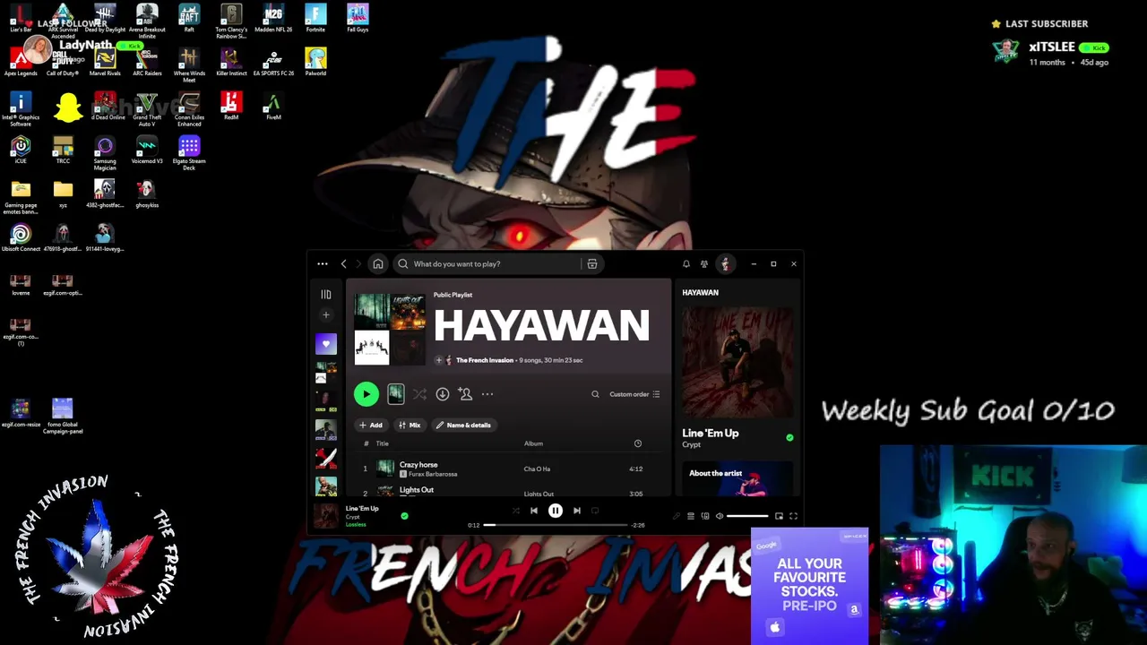Toggle shuffle for the HAYAWAN playlist
Screen dimensions: 1147x645
click(x=420, y=394)
